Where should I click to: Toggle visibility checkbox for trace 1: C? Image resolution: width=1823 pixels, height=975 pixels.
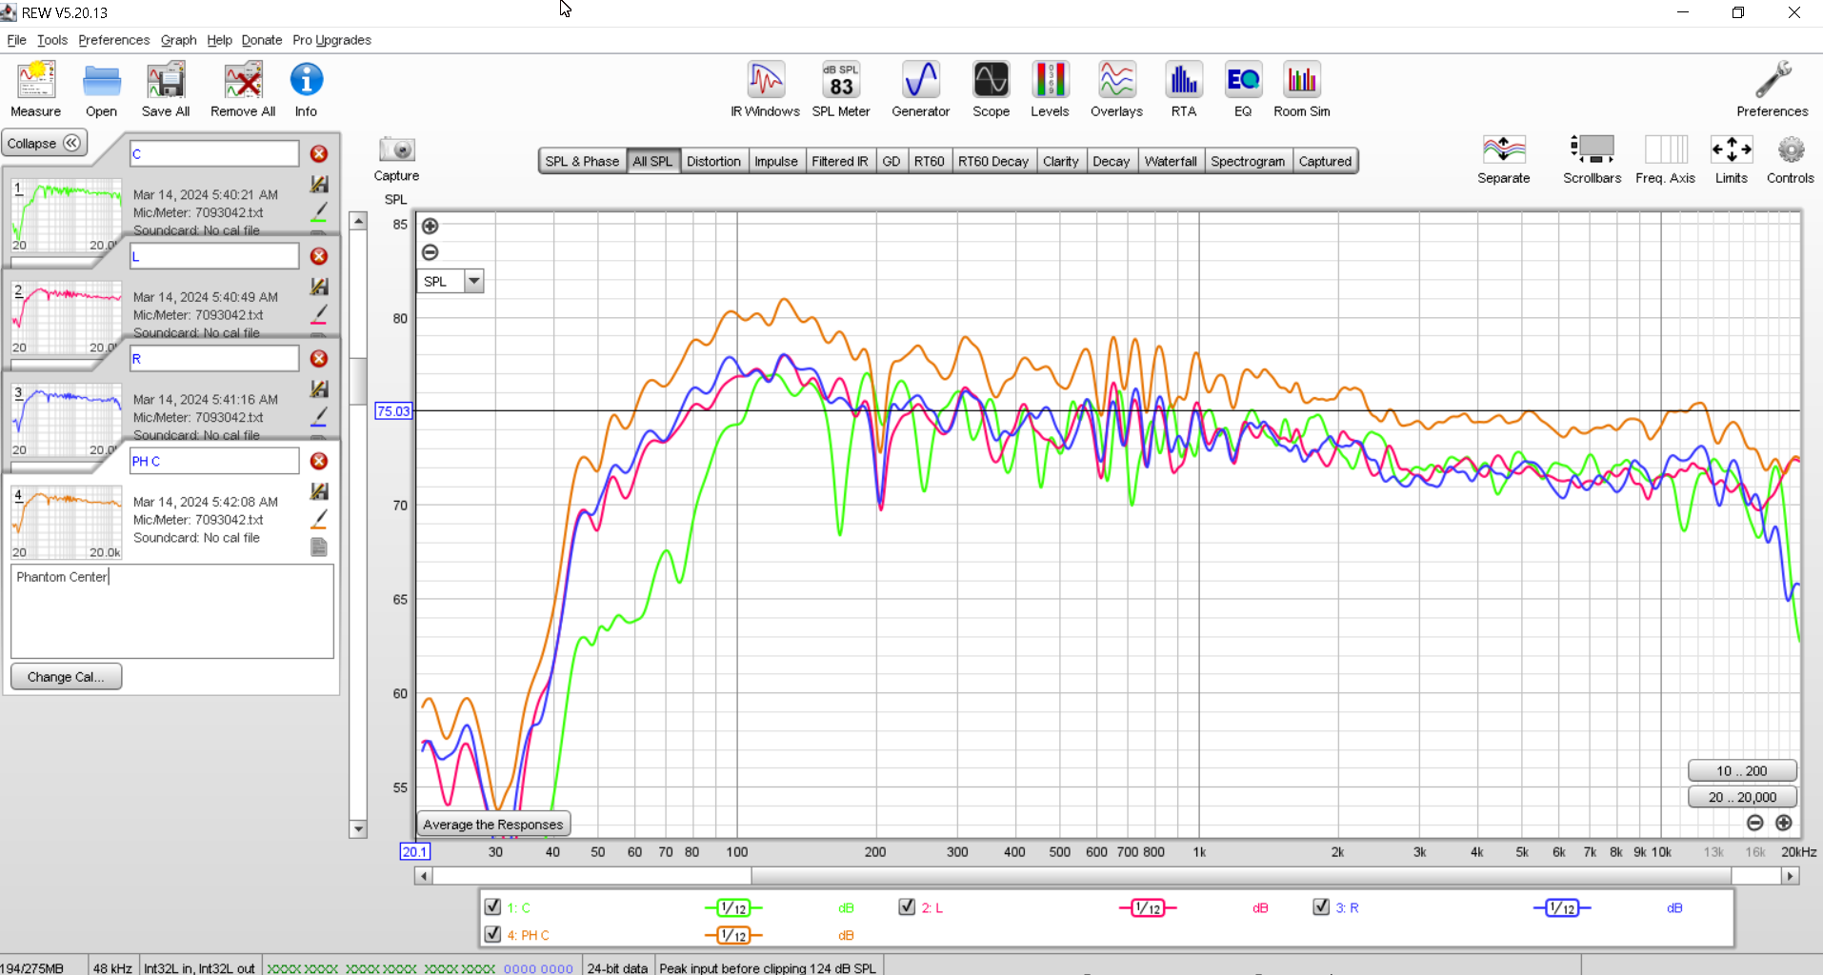[492, 906]
